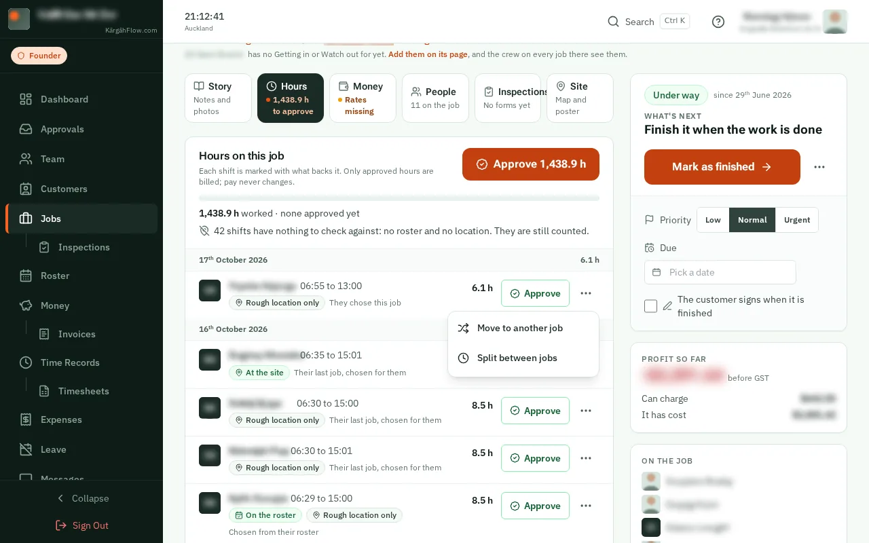The height and width of the screenshot is (543, 869).
Task: Set priority to Urgent
Action: click(x=797, y=220)
